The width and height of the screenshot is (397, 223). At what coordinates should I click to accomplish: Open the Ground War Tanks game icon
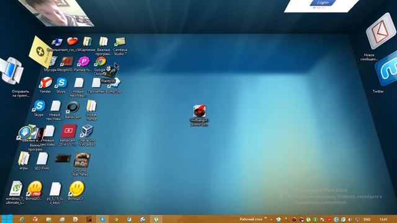(x=81, y=160)
